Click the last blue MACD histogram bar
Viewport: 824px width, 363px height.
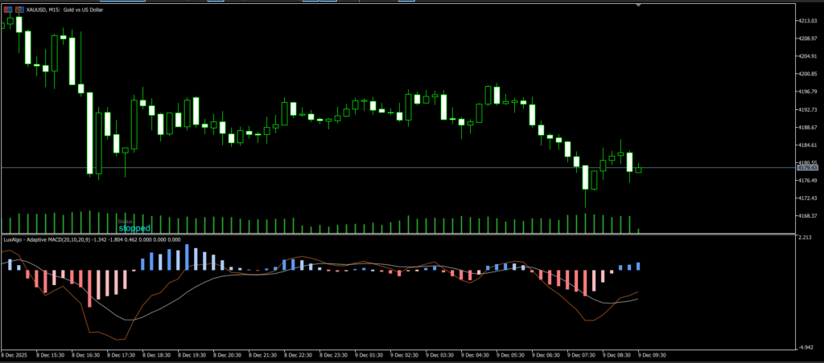639,266
